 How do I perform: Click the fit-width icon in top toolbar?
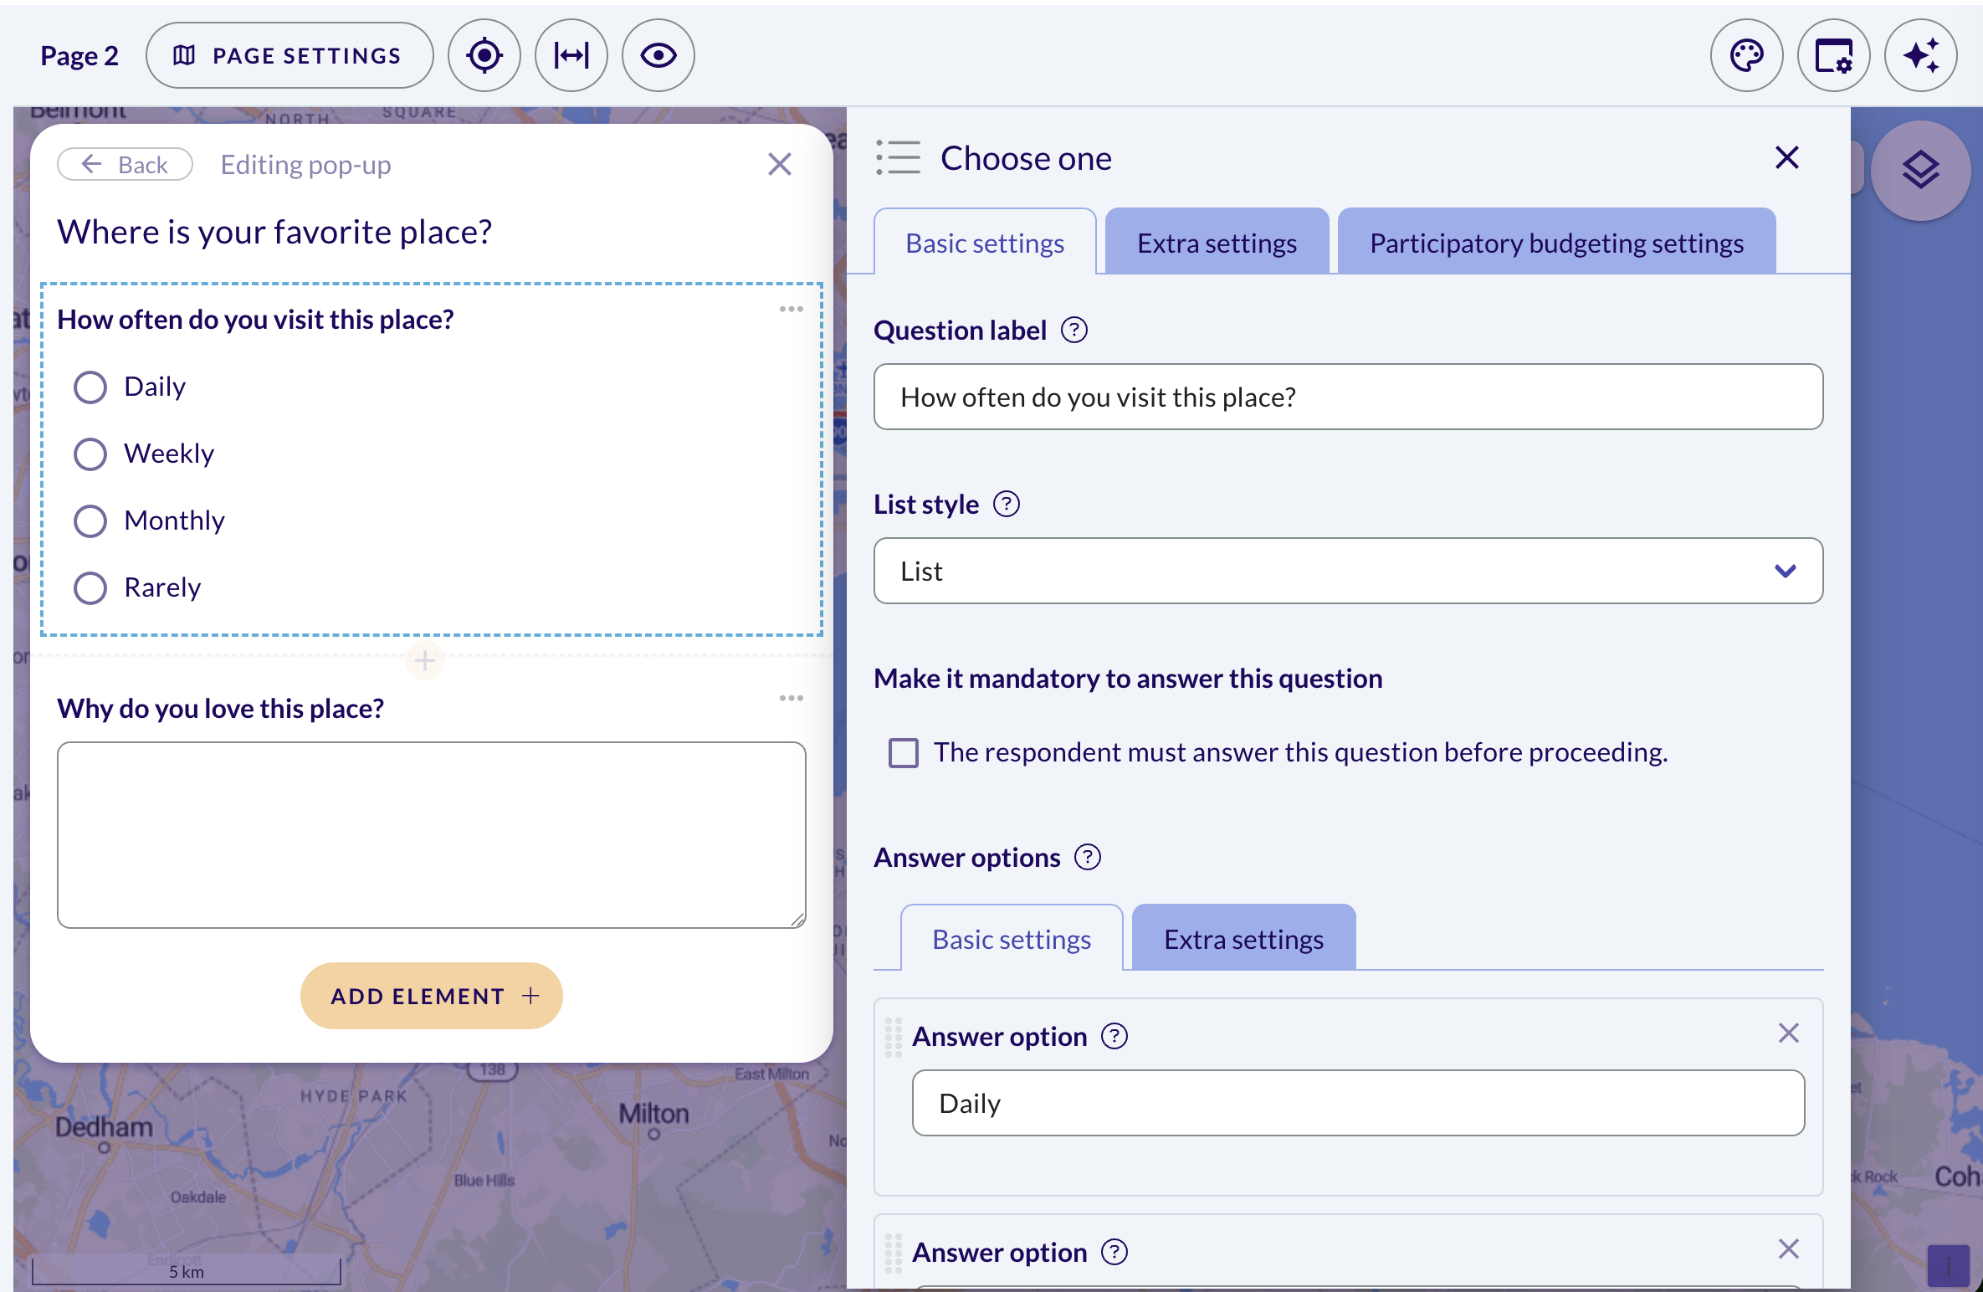tap(571, 55)
